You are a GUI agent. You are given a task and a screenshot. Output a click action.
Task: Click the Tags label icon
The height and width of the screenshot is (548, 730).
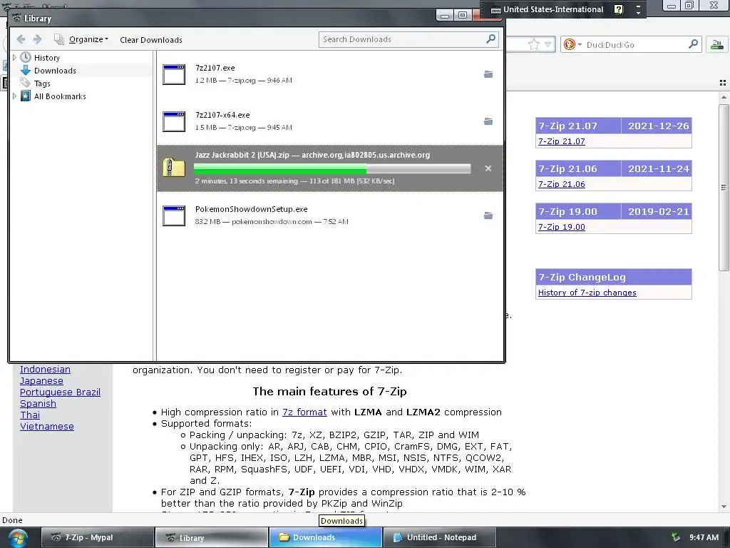point(26,83)
